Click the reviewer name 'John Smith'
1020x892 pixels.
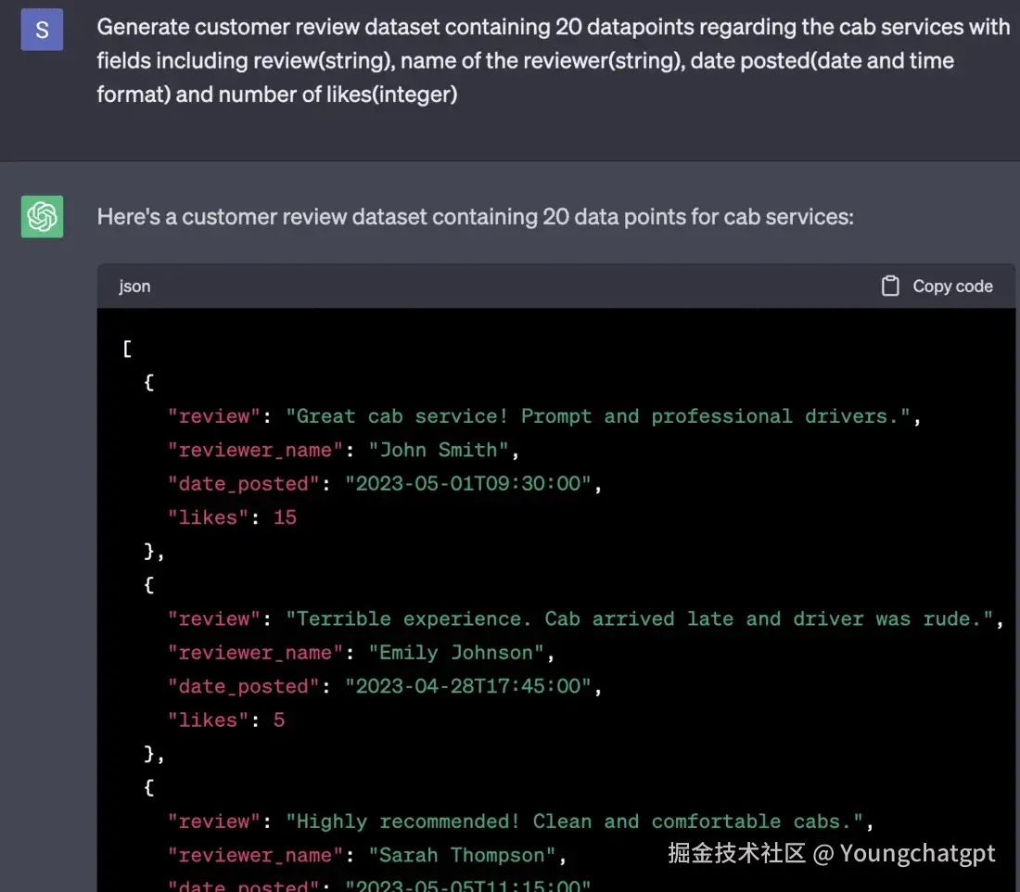coord(439,451)
